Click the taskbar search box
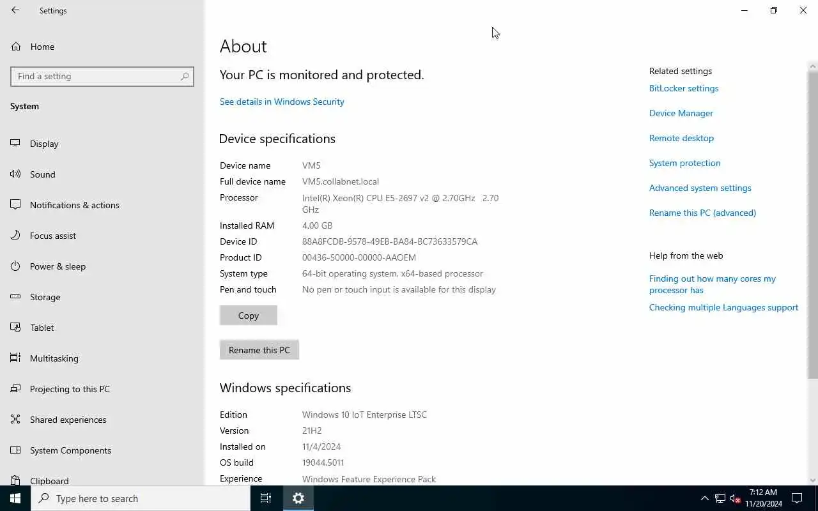818x511 pixels. click(141, 498)
